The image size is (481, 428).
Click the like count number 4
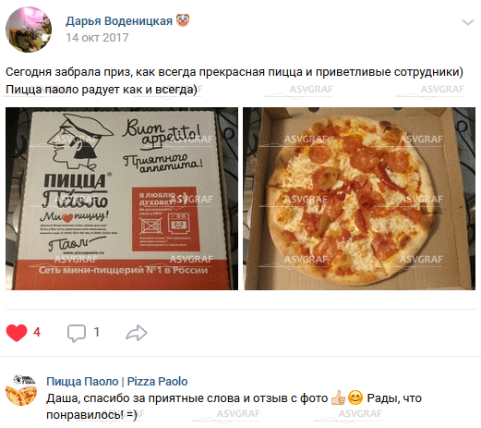tap(37, 332)
